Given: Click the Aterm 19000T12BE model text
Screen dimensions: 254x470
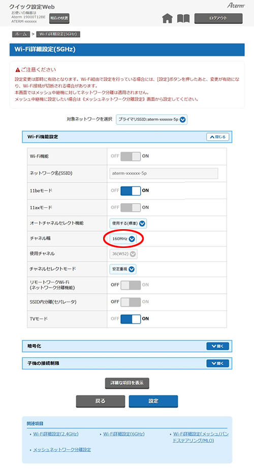Looking at the screenshot, I should click(x=28, y=17).
